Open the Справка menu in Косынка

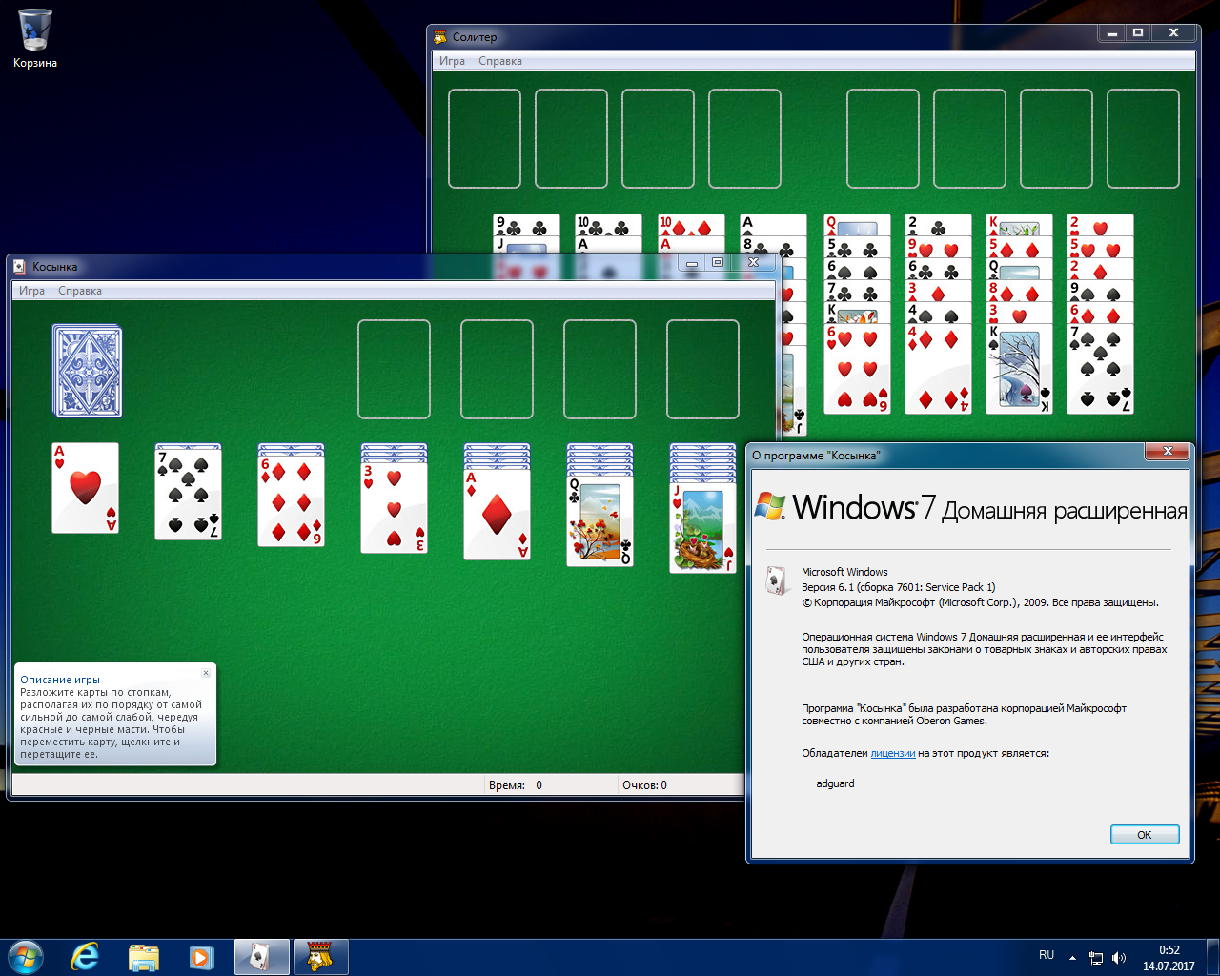[80, 291]
